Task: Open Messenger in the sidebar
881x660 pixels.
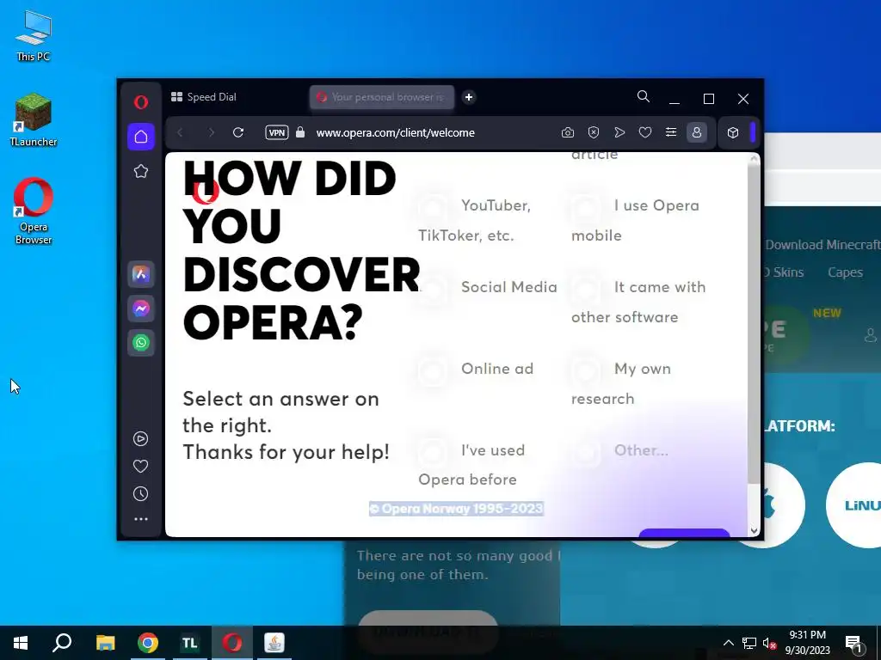Action: tap(141, 309)
